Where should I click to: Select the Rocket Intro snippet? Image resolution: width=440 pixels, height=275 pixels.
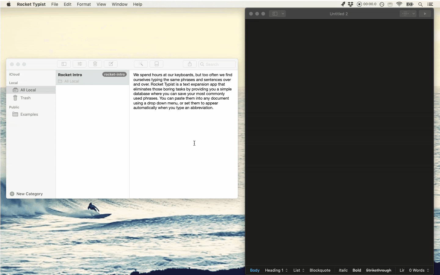coord(92,78)
